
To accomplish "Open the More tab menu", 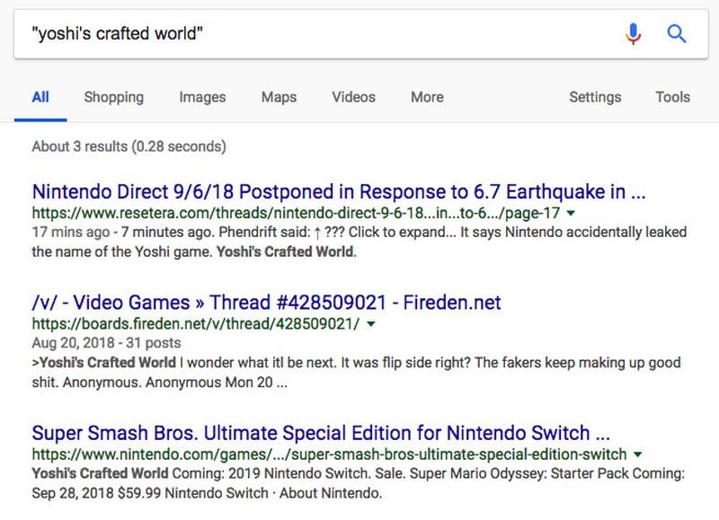I will tap(427, 97).
